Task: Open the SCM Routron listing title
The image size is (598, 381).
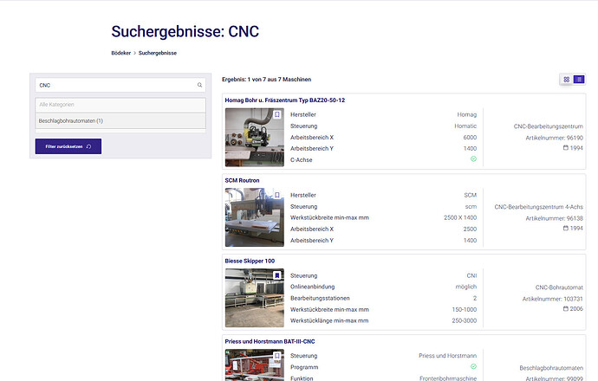Action: 242,181
